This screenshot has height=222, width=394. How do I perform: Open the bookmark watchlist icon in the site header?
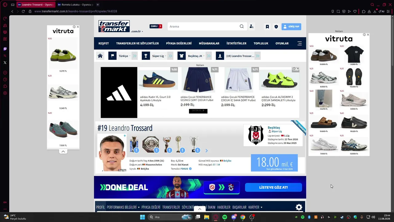pyautogui.click(x=267, y=27)
